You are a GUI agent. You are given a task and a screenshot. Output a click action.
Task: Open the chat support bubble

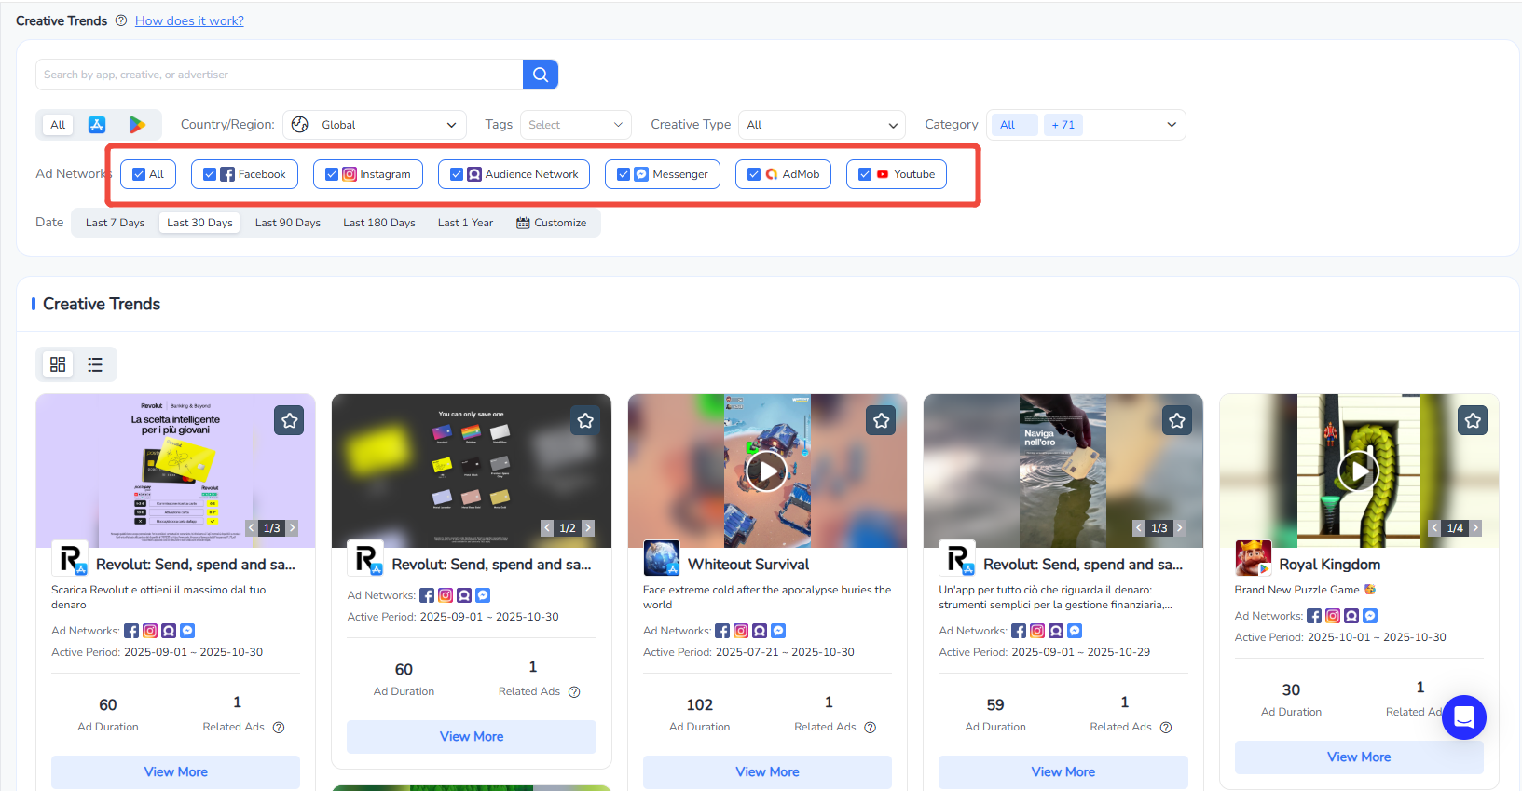pyautogui.click(x=1463, y=717)
